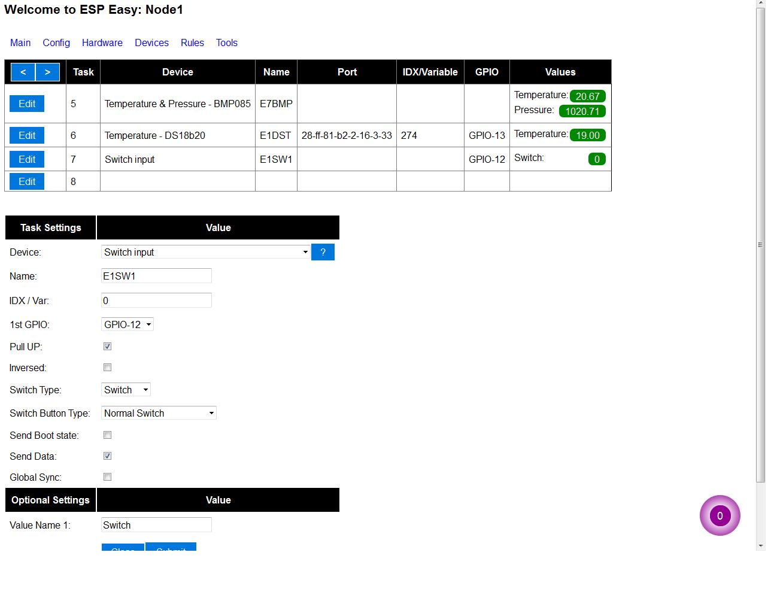The image size is (771, 613).
Task: Toggle the Pull UP checkbox
Action: coord(108,347)
